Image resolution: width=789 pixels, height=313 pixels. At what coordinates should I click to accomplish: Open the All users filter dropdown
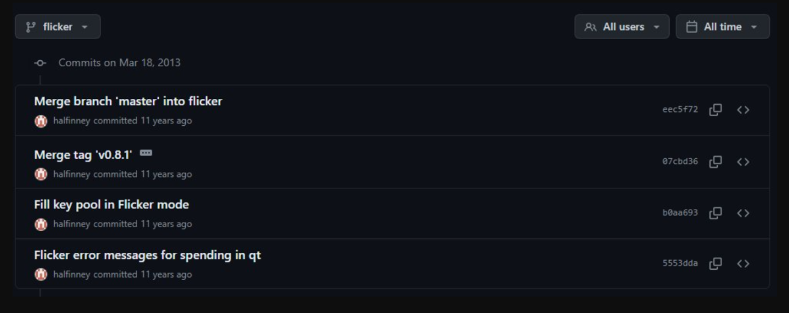click(622, 27)
